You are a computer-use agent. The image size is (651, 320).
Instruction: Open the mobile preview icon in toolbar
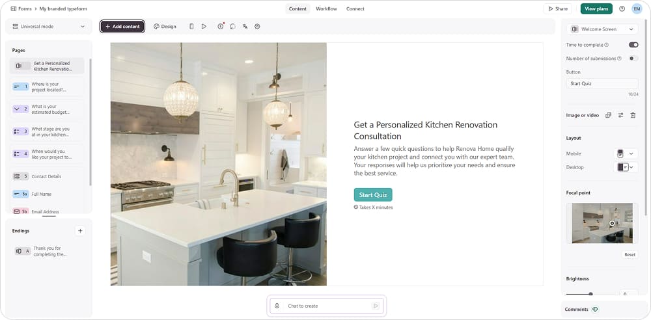(191, 26)
